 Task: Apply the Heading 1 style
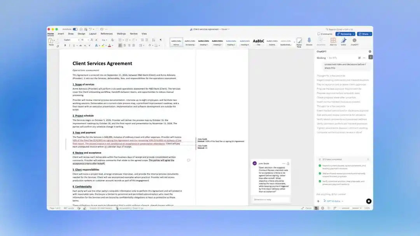[x=203, y=42]
